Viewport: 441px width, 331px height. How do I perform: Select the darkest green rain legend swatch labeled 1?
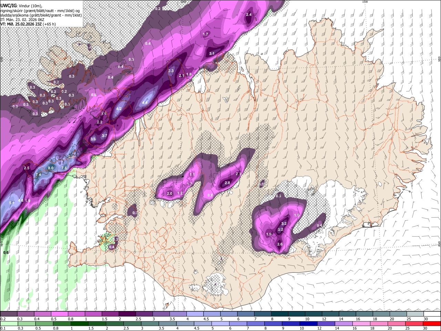click(79, 323)
